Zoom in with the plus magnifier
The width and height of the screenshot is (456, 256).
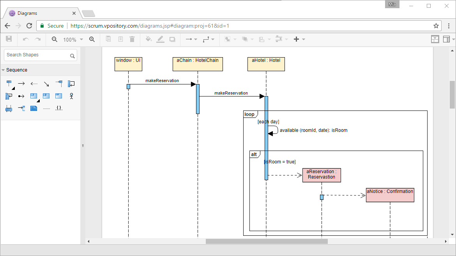(x=92, y=39)
